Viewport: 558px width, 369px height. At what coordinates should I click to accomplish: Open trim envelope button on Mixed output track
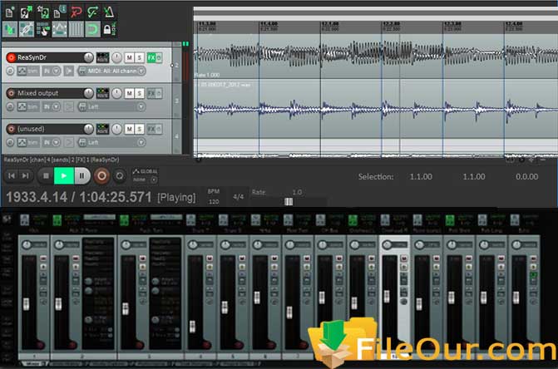(x=27, y=106)
